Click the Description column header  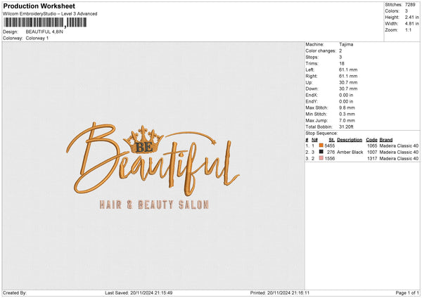coord(350,140)
